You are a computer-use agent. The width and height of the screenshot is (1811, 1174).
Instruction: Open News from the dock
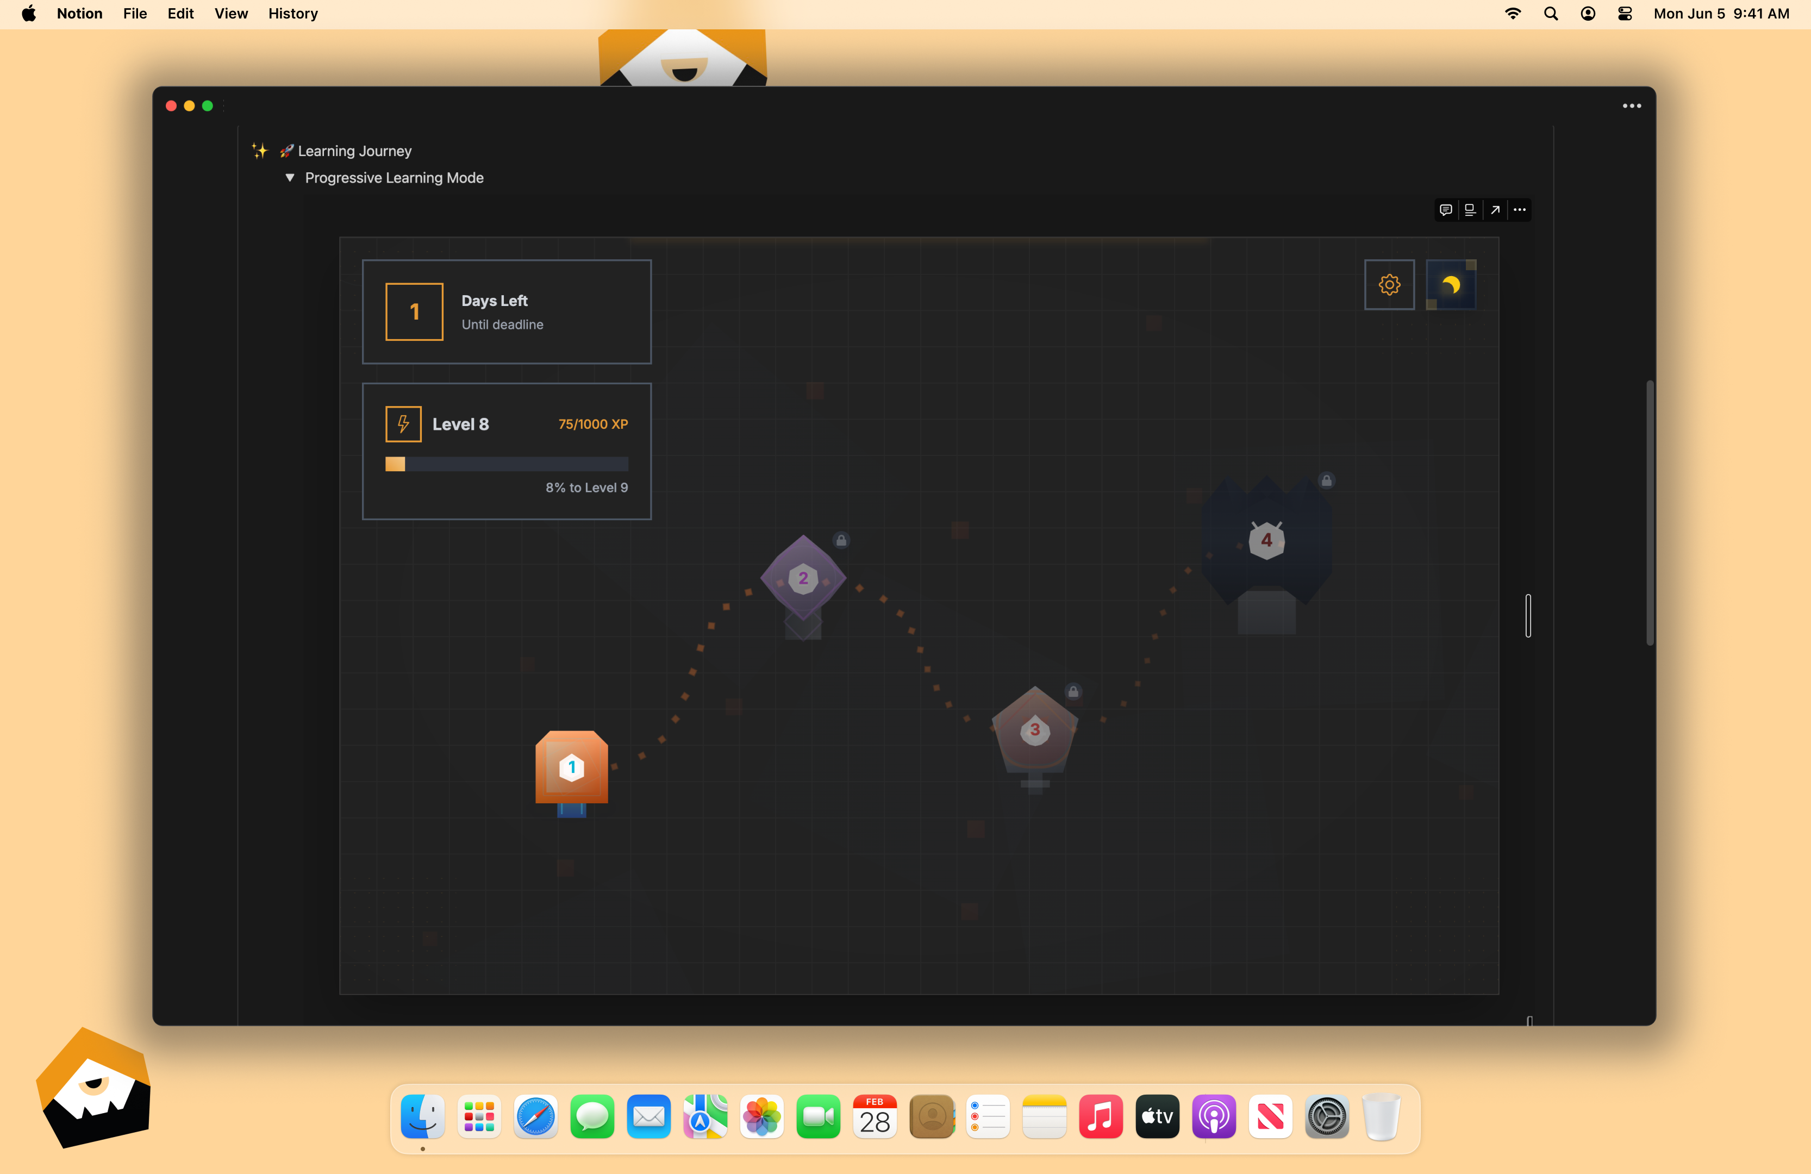coord(1270,1116)
